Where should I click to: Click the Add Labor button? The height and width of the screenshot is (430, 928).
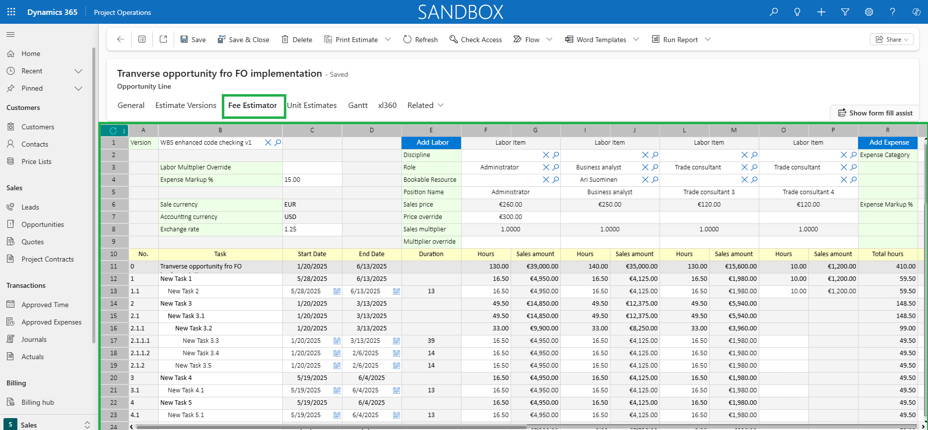coord(431,142)
